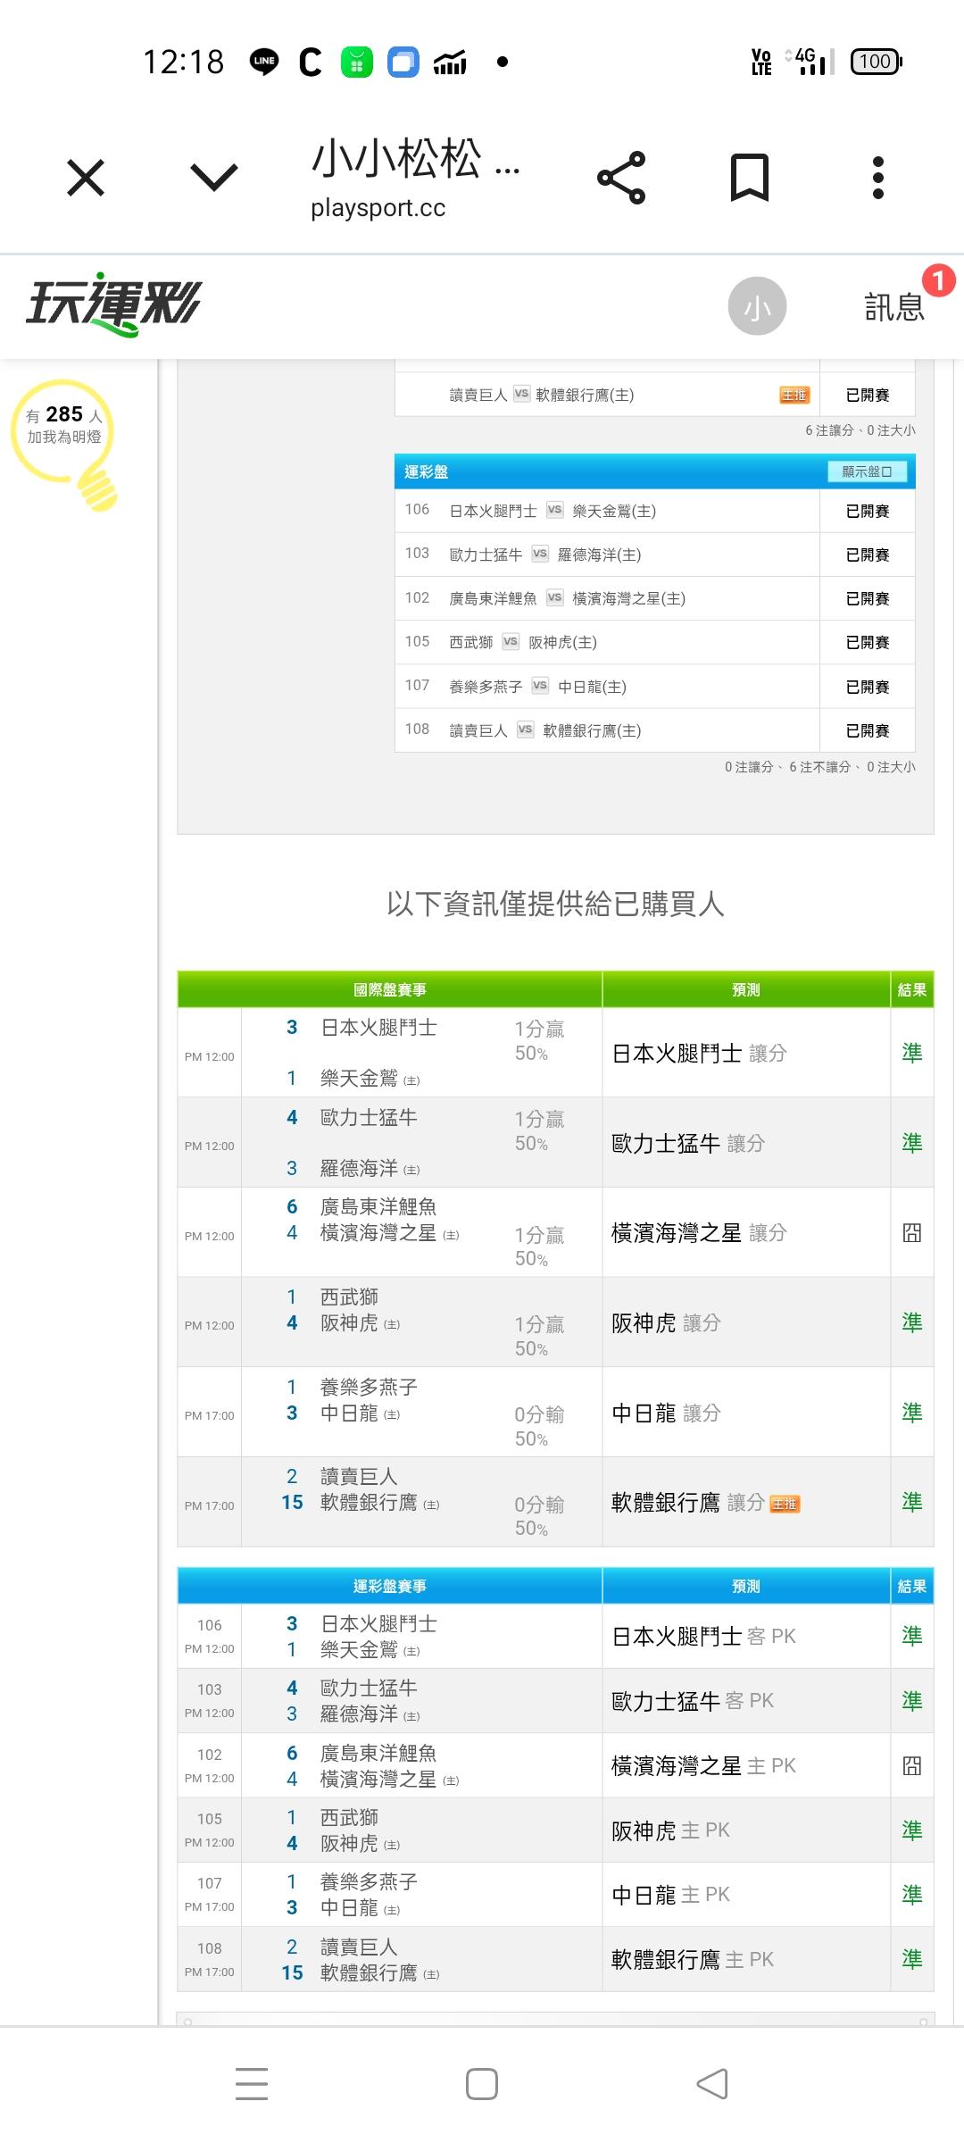Click 準 result for 日本火腿鬥士 讓分
Viewport: 964px width, 2143px height.
point(912,1054)
